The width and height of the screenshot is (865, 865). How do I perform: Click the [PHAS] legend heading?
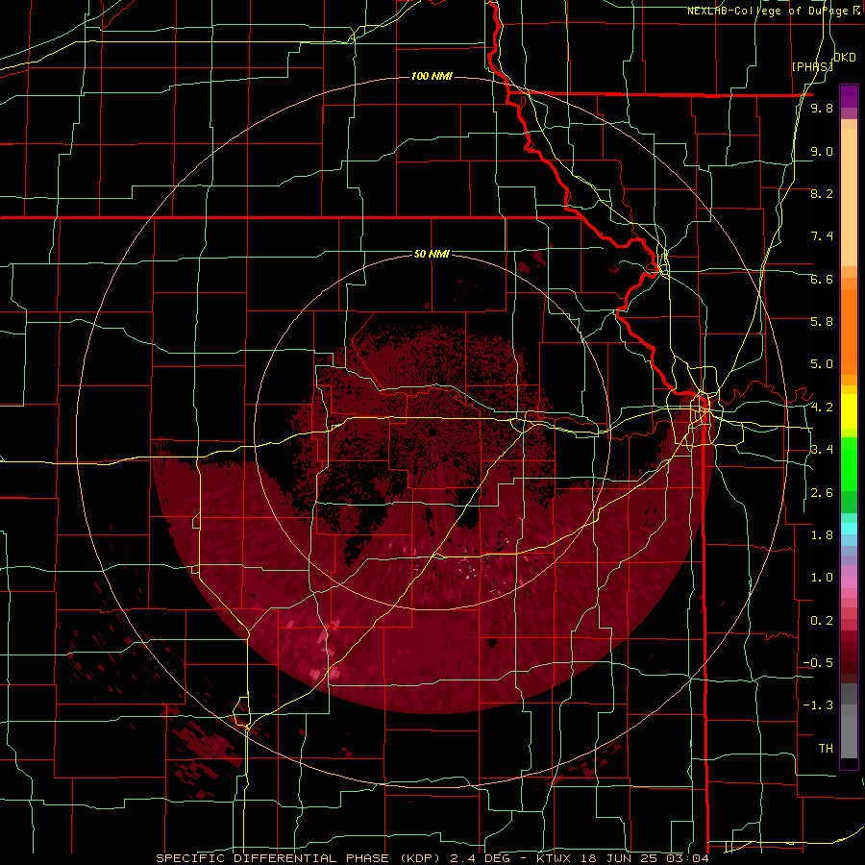[x=812, y=66]
